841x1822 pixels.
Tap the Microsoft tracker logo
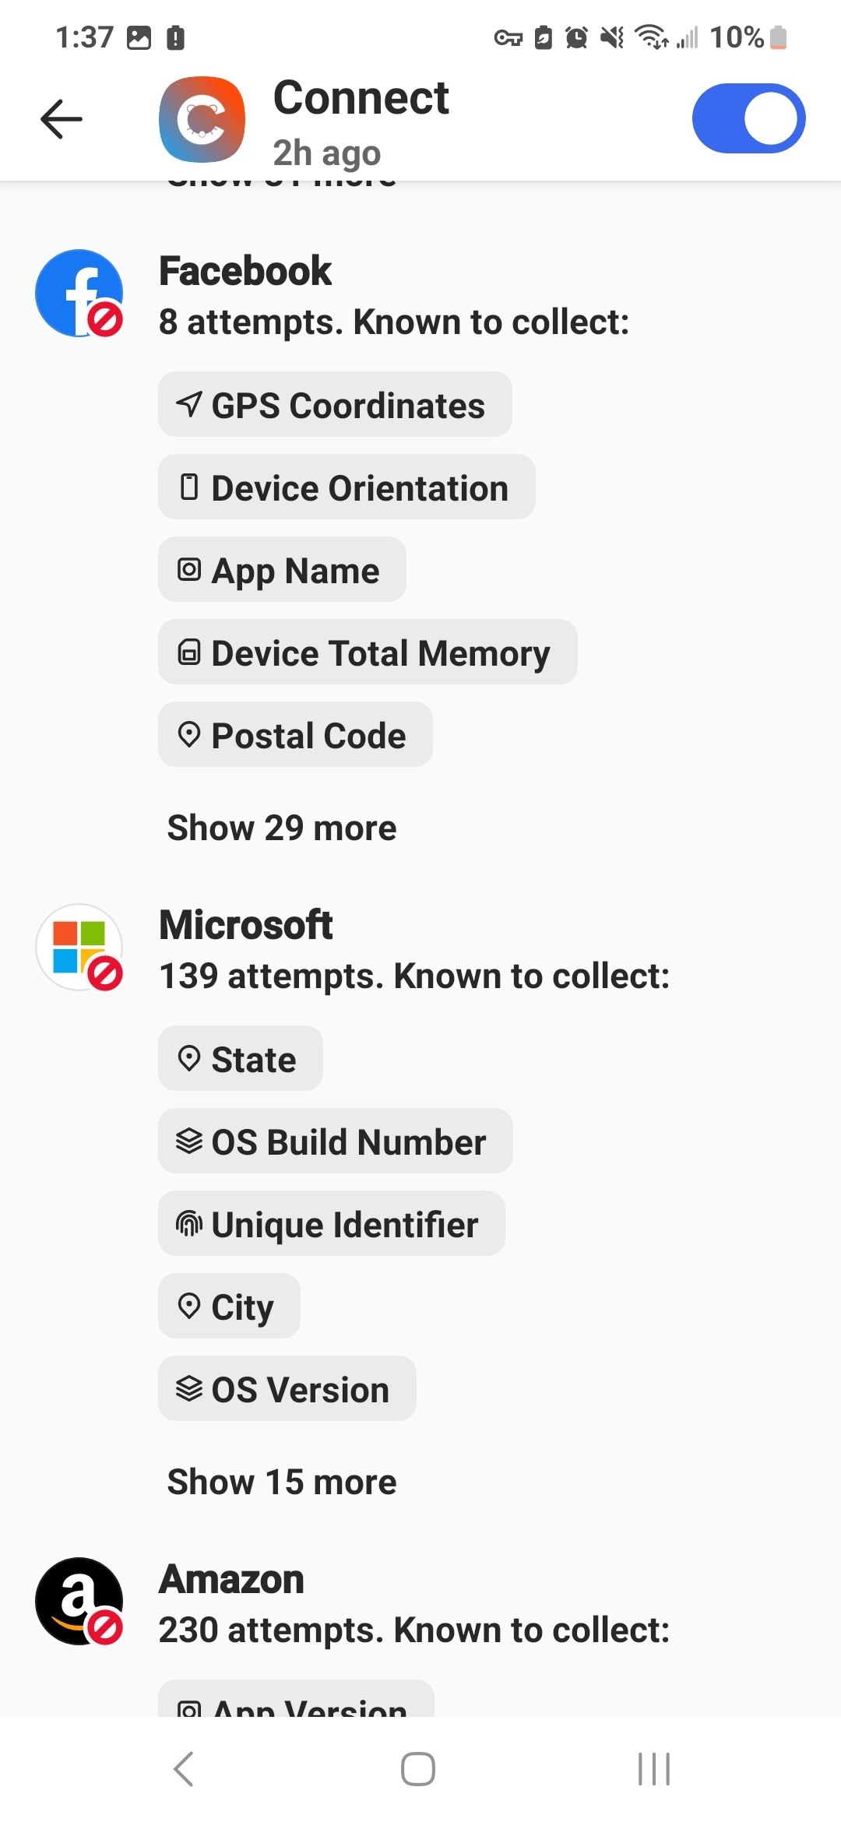(x=79, y=948)
